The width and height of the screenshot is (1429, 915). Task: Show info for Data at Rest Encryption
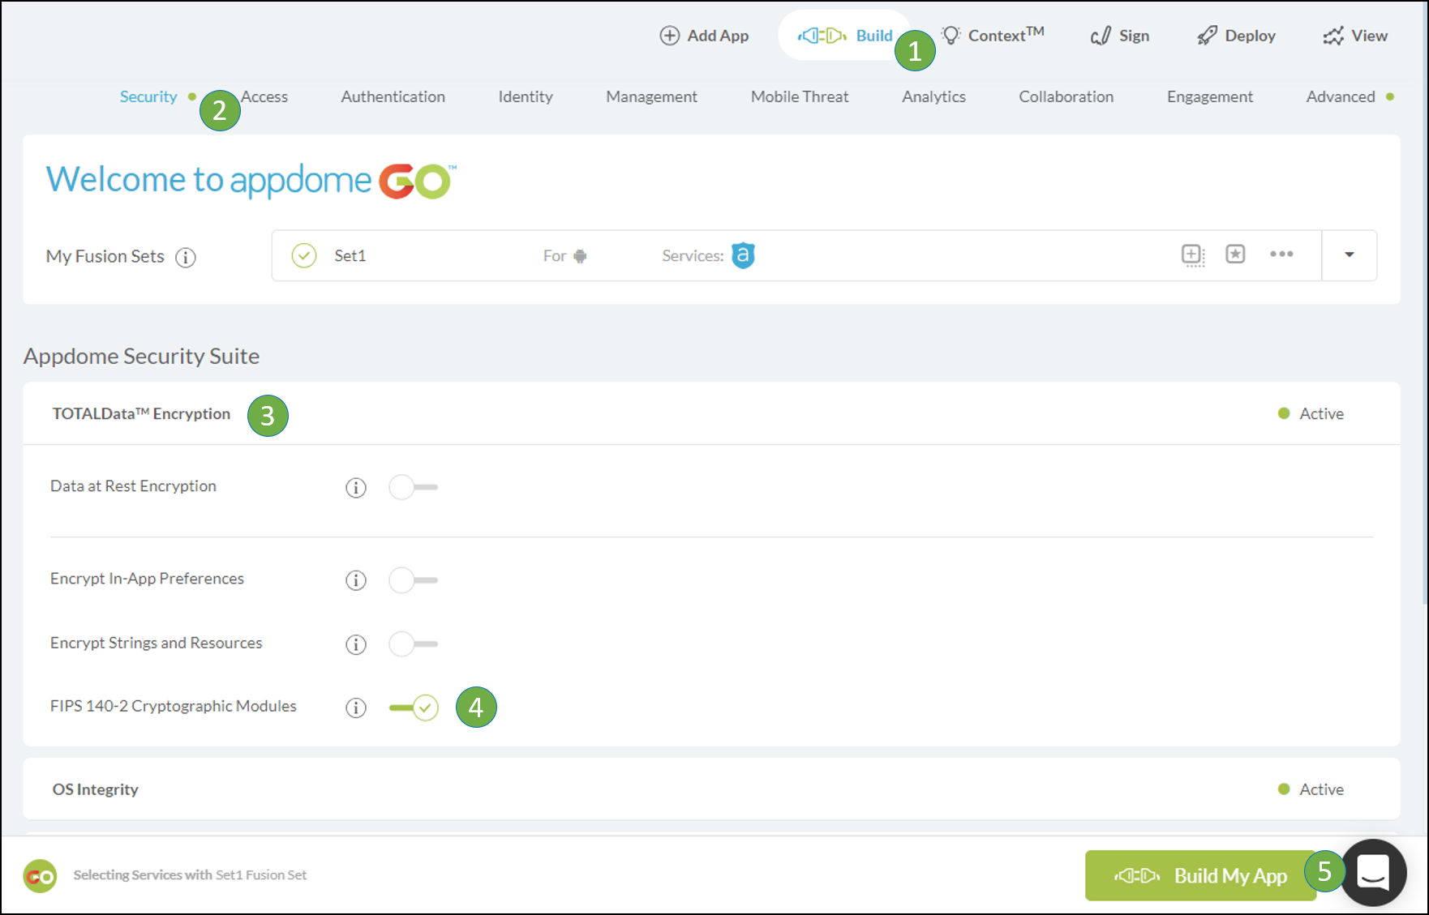356,488
